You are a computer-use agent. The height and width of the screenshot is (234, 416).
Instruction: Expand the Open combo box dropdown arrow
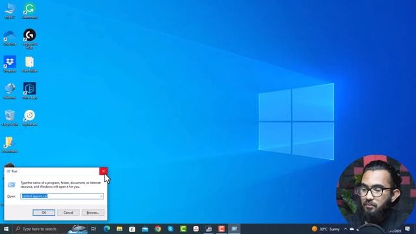(x=101, y=196)
